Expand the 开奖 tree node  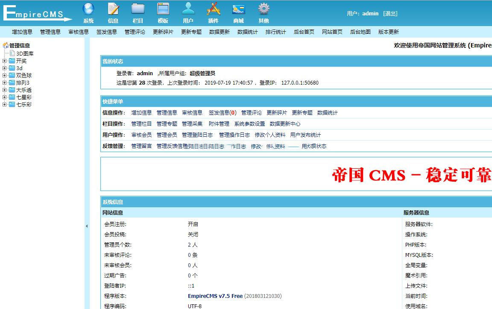click(x=4, y=61)
